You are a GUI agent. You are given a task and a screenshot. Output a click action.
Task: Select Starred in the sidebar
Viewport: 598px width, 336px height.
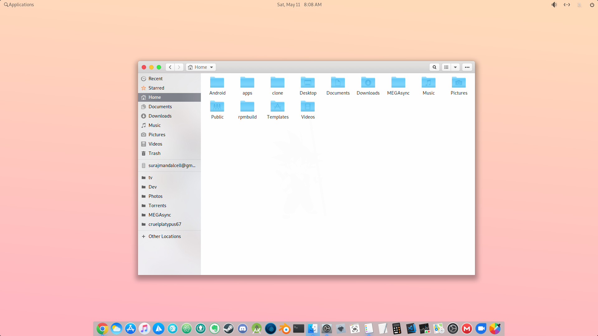click(156, 88)
